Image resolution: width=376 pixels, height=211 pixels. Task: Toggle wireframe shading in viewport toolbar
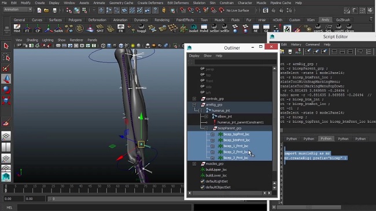coord(103,46)
